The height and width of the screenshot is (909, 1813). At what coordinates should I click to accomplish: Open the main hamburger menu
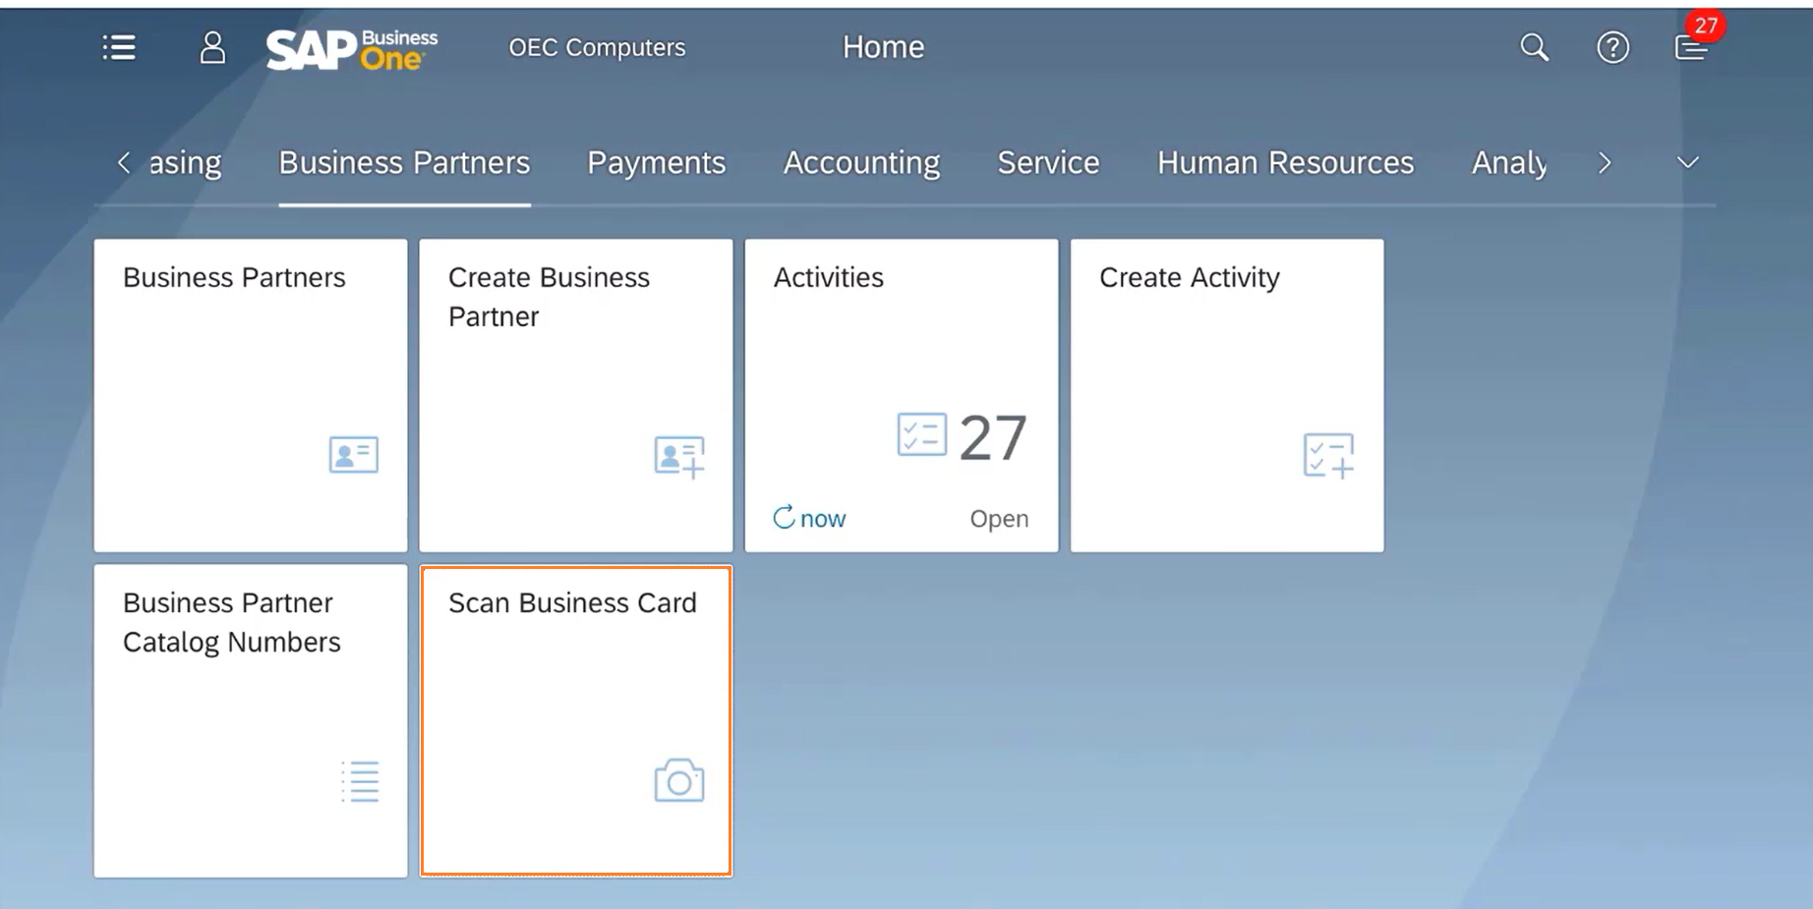pyautogui.click(x=119, y=47)
